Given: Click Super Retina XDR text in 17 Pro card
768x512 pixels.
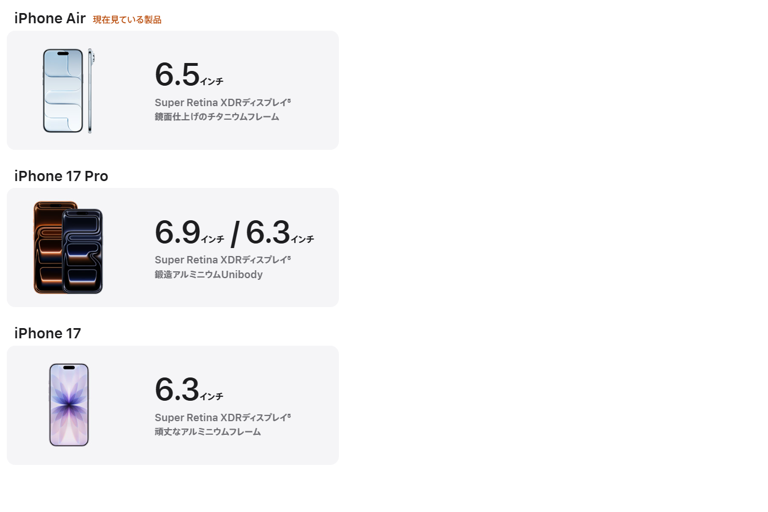Looking at the screenshot, I should coord(198,260).
